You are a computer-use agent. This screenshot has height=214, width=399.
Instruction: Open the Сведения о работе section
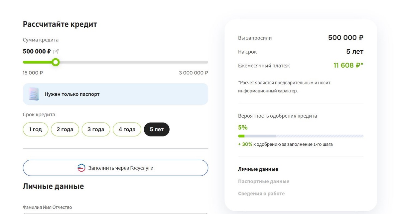[x=261, y=193]
